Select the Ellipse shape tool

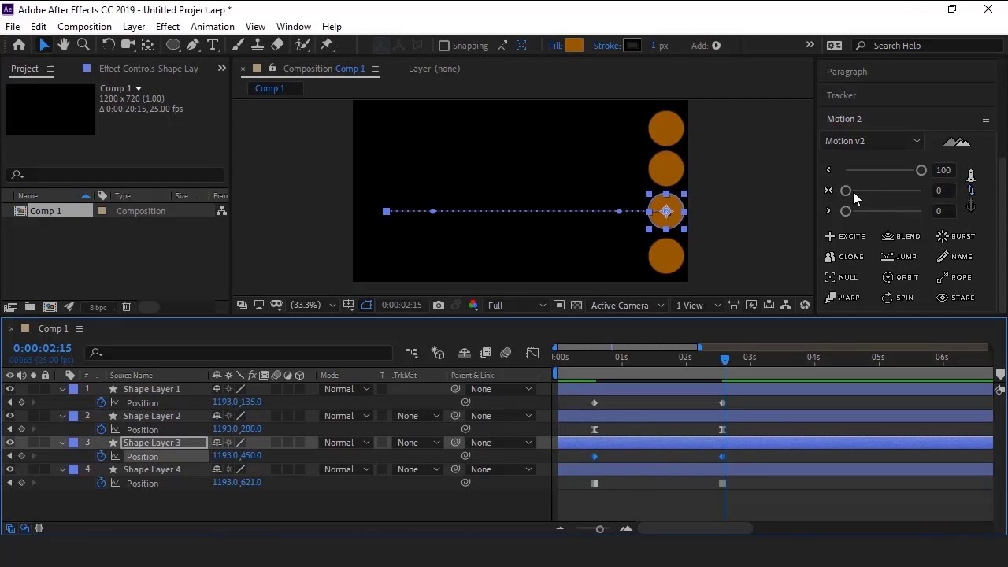tap(173, 45)
